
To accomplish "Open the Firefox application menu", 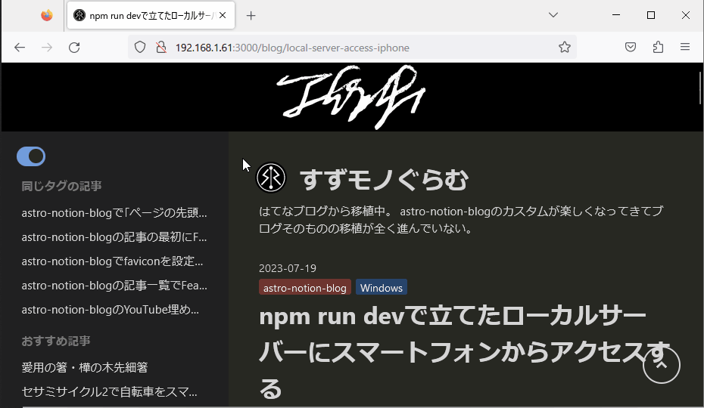I will [684, 47].
